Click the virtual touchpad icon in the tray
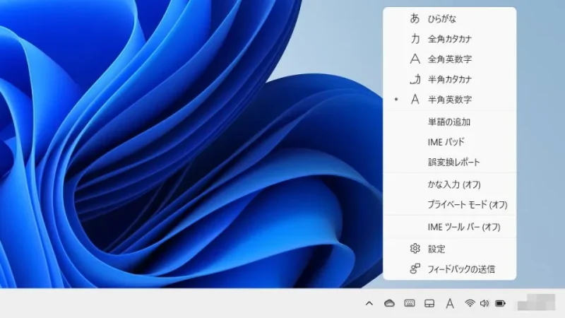This screenshot has height=318, width=565. (429, 303)
